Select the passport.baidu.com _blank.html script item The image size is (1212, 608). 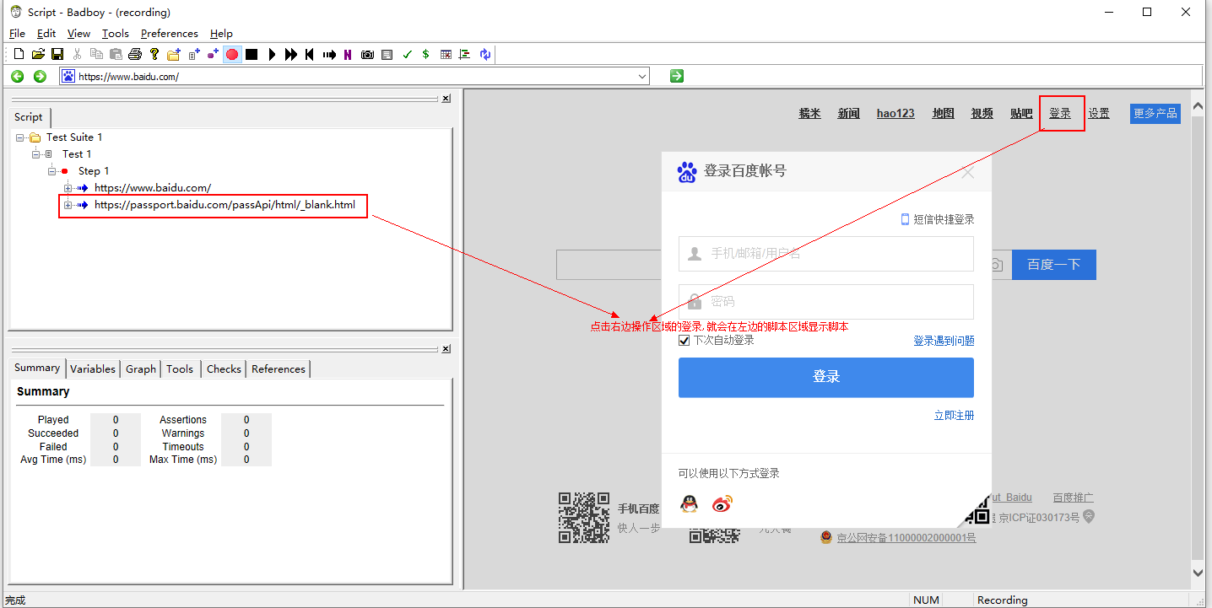point(225,205)
